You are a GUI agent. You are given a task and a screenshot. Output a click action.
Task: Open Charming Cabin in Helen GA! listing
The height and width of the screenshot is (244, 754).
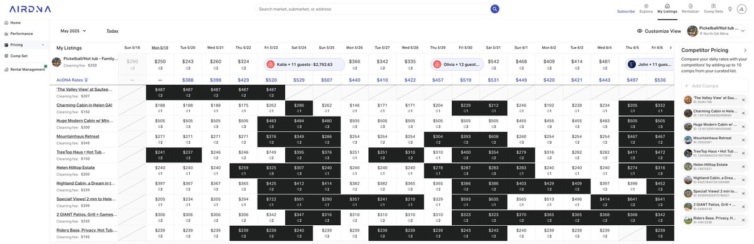84,105
